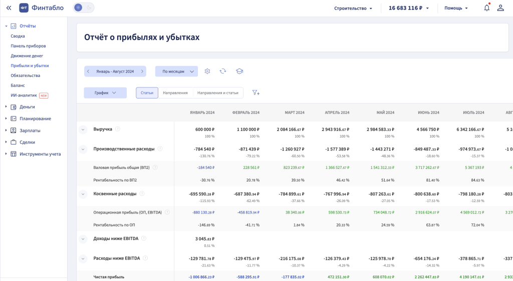Image resolution: width=513 pixels, height=281 pixels.
Task: Click the Планирование icon
Action: pos(14,118)
